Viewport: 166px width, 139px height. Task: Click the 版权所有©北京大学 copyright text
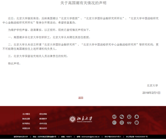tap(21, 137)
